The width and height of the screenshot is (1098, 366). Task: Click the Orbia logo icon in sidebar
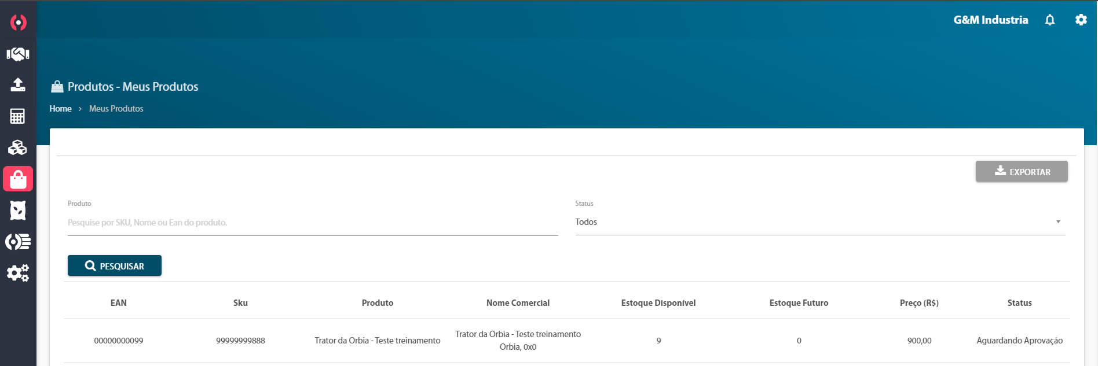point(19,23)
